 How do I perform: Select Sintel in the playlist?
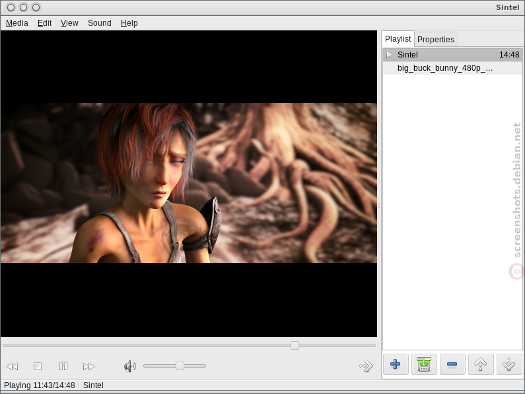[x=452, y=55]
